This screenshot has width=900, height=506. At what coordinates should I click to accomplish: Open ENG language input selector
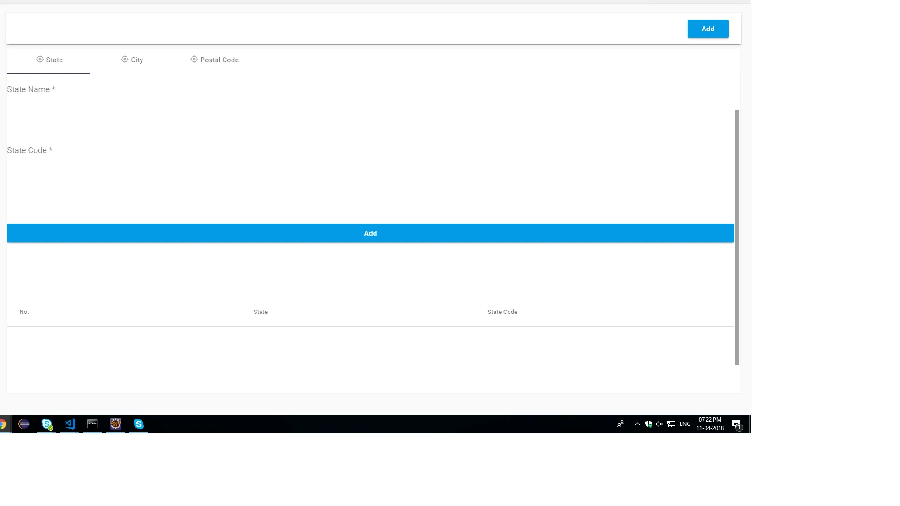tap(685, 424)
